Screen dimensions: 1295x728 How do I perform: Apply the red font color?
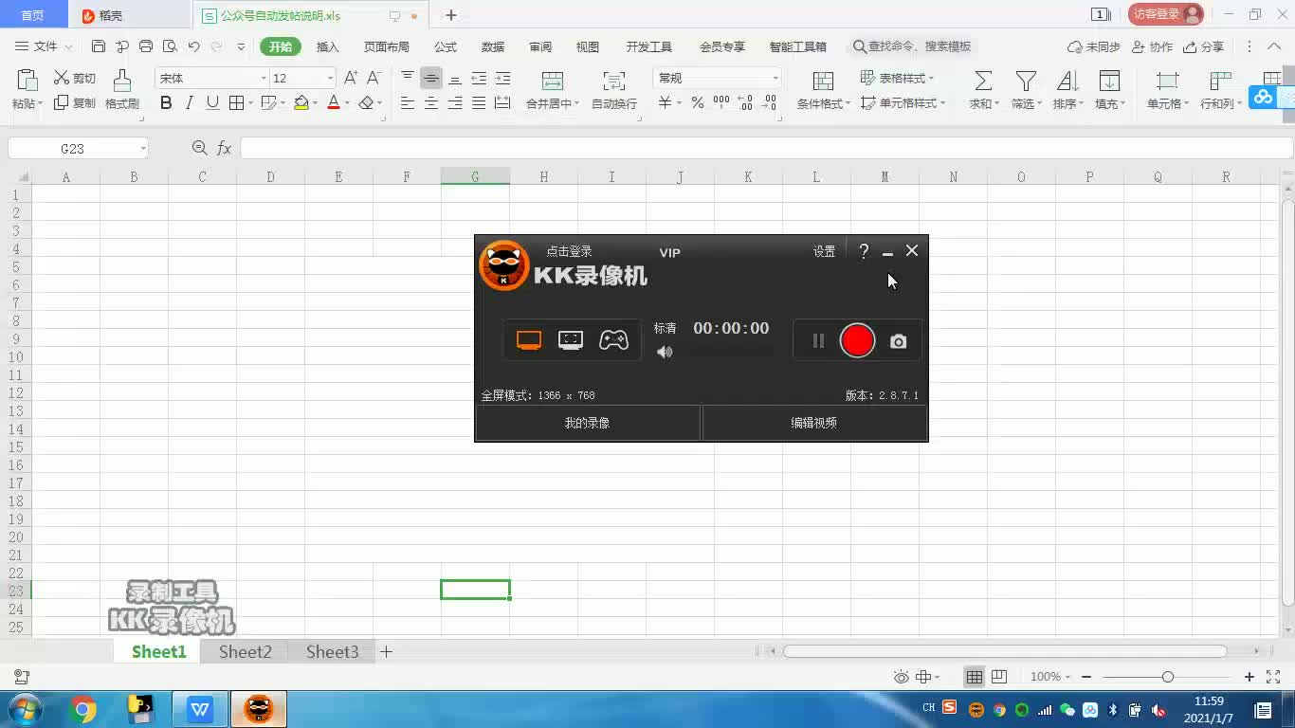click(x=333, y=102)
